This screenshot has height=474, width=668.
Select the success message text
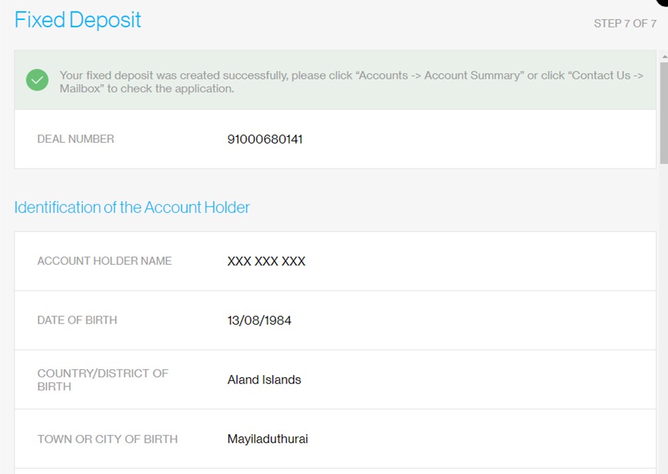(351, 82)
